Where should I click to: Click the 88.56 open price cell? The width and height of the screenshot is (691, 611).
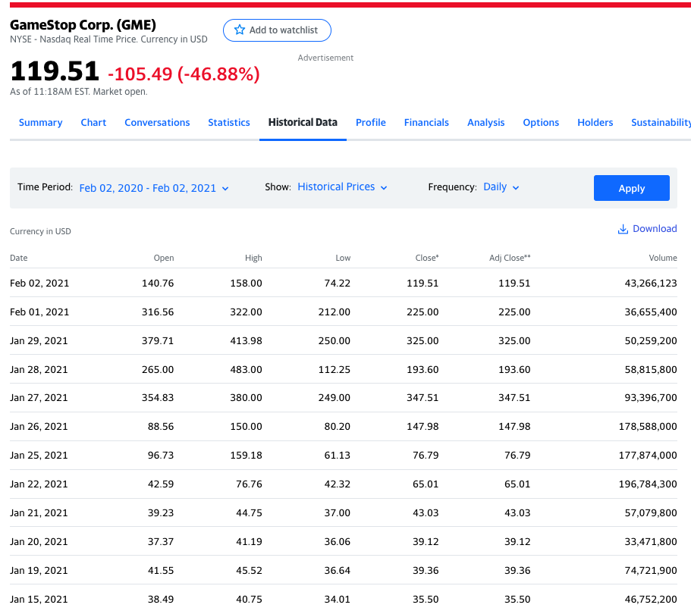coord(161,427)
